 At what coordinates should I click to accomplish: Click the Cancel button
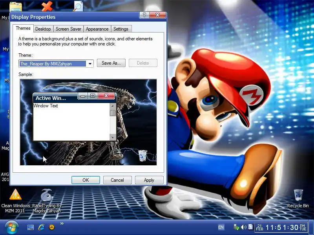117,180
